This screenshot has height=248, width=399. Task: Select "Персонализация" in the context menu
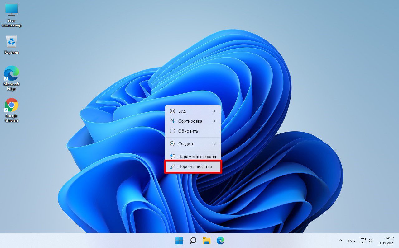(x=193, y=166)
